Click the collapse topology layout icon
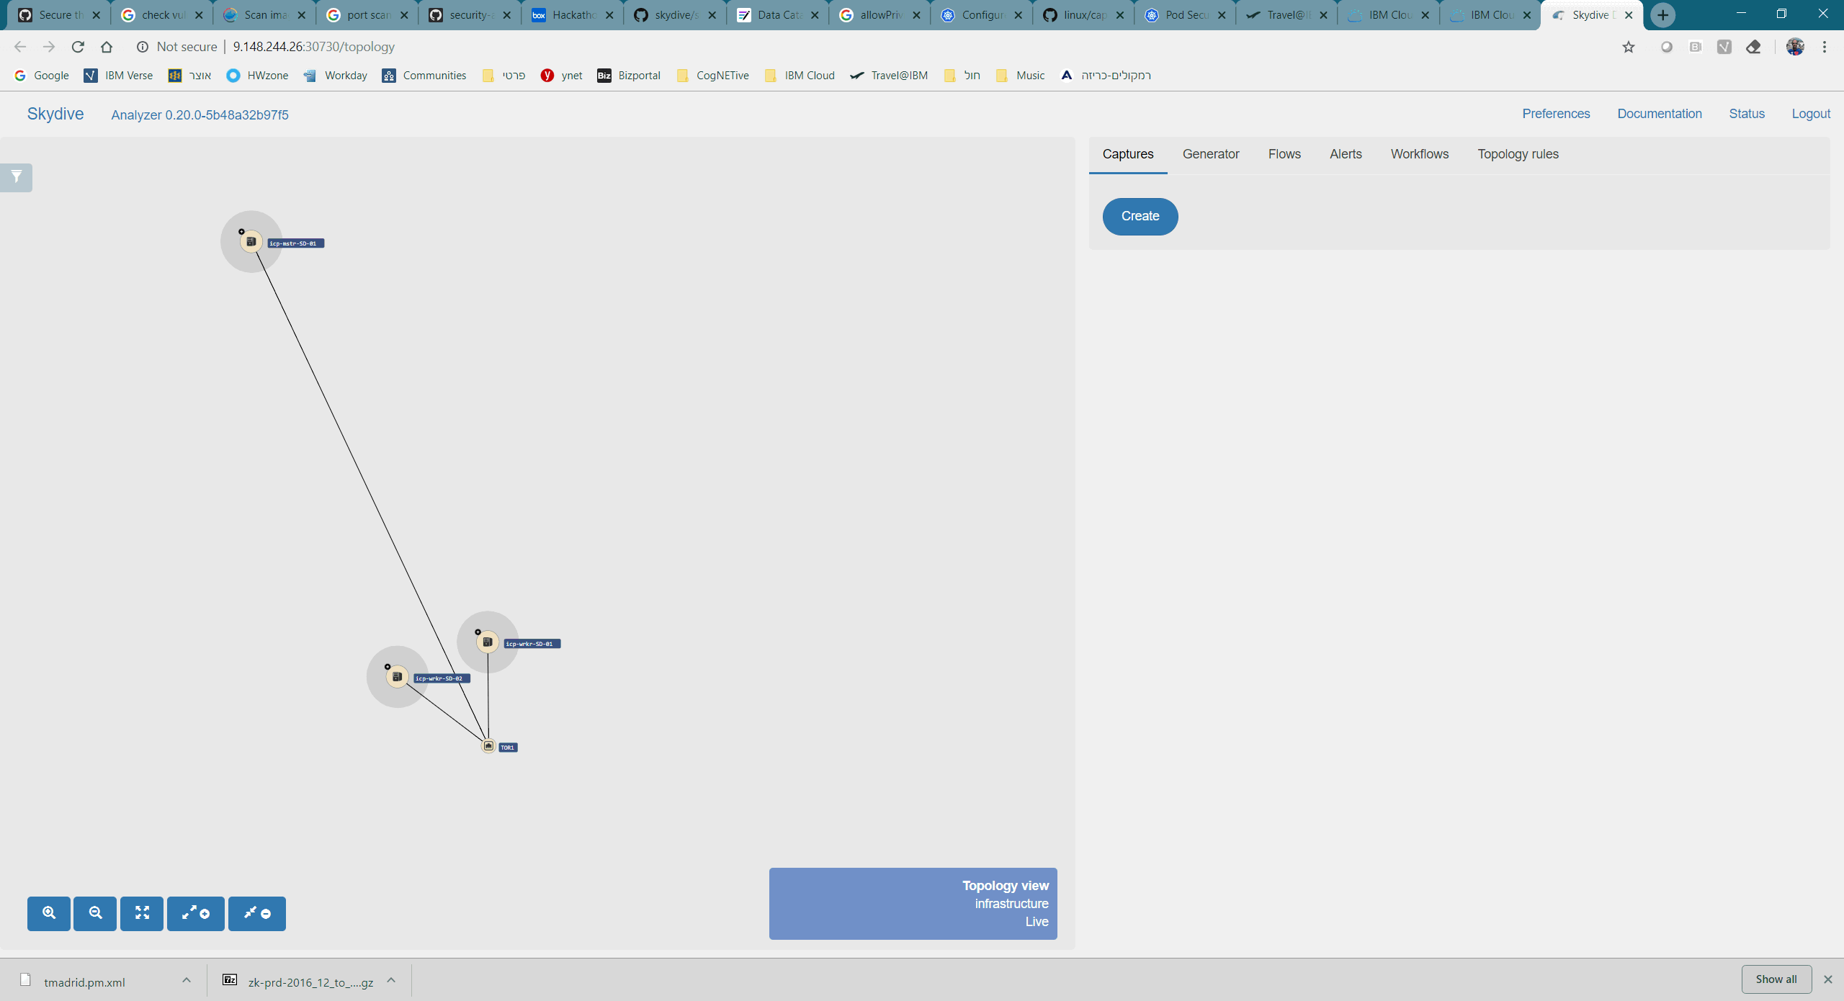The height and width of the screenshot is (1001, 1844). [x=256, y=913]
